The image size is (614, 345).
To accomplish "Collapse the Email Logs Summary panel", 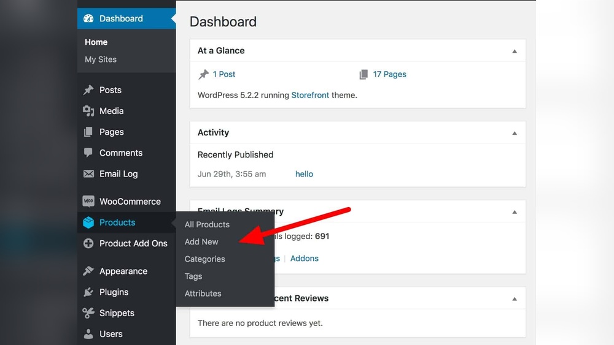I will pyautogui.click(x=515, y=212).
